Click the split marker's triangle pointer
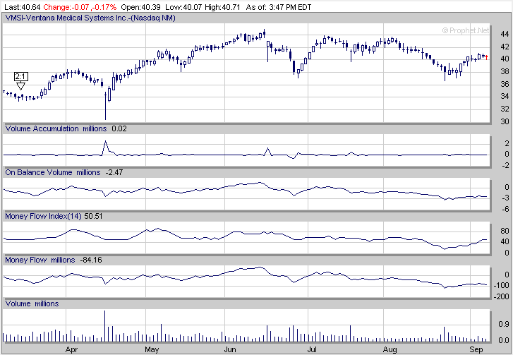 point(20,86)
